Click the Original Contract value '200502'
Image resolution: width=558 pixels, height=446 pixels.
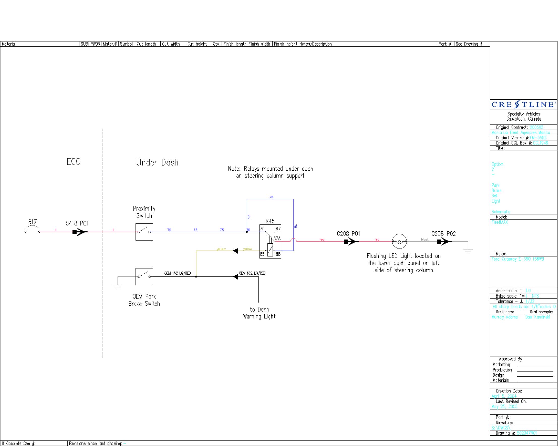[537, 127]
